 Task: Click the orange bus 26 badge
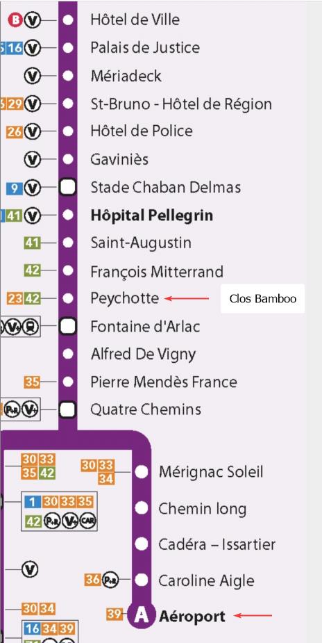[x=15, y=132]
